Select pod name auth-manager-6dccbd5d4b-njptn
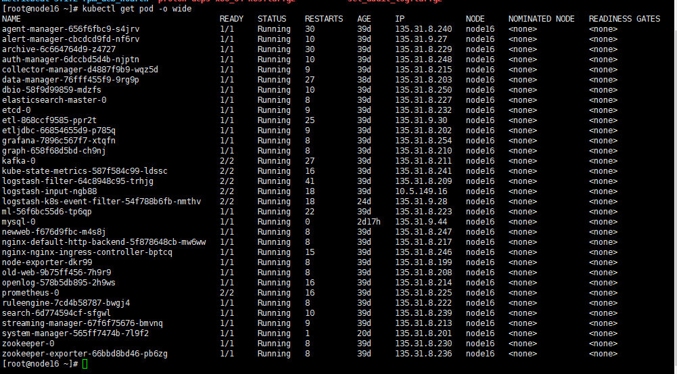Screen dimensions: 677x374 point(70,59)
